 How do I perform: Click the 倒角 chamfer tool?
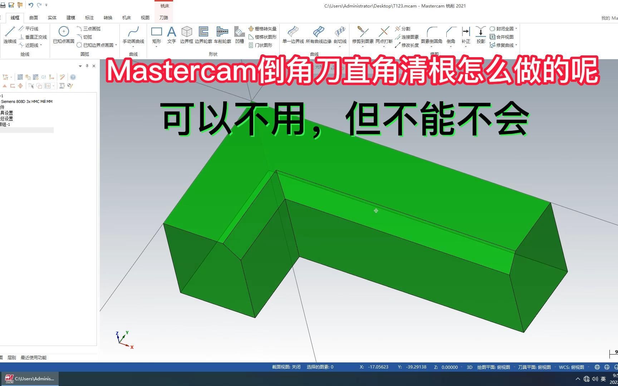[451, 34]
